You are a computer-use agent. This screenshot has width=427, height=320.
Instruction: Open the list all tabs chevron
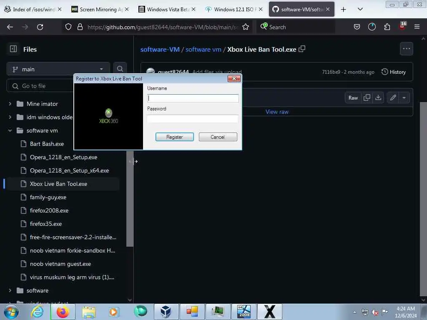[x=360, y=9]
